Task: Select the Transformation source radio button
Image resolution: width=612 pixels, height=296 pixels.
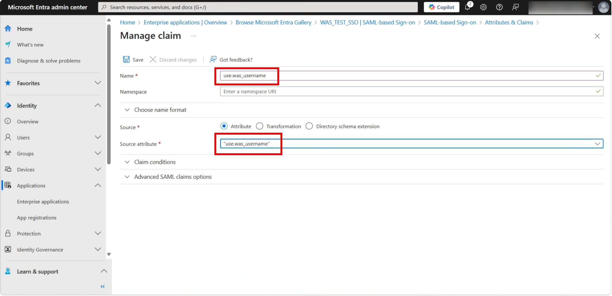Action: coord(260,126)
